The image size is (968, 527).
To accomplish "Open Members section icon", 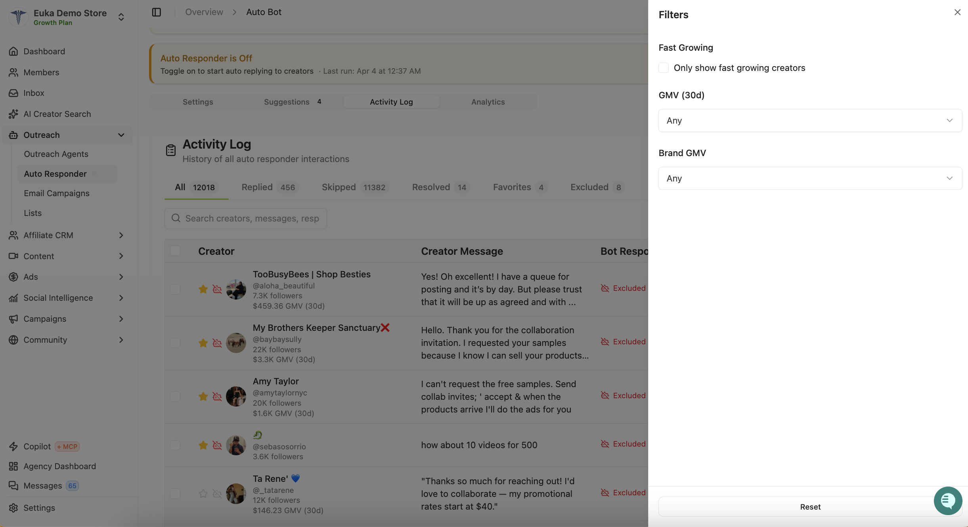I will [x=13, y=73].
